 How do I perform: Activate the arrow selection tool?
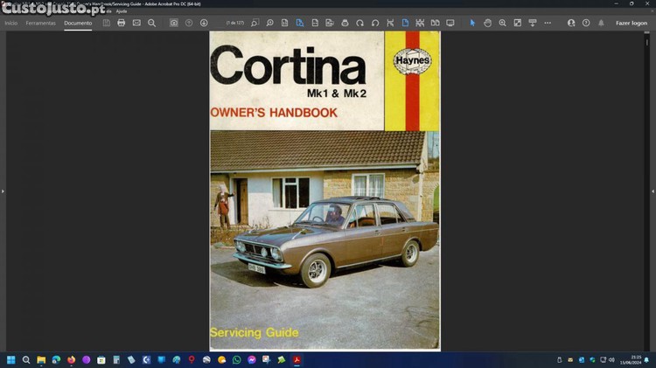click(472, 23)
